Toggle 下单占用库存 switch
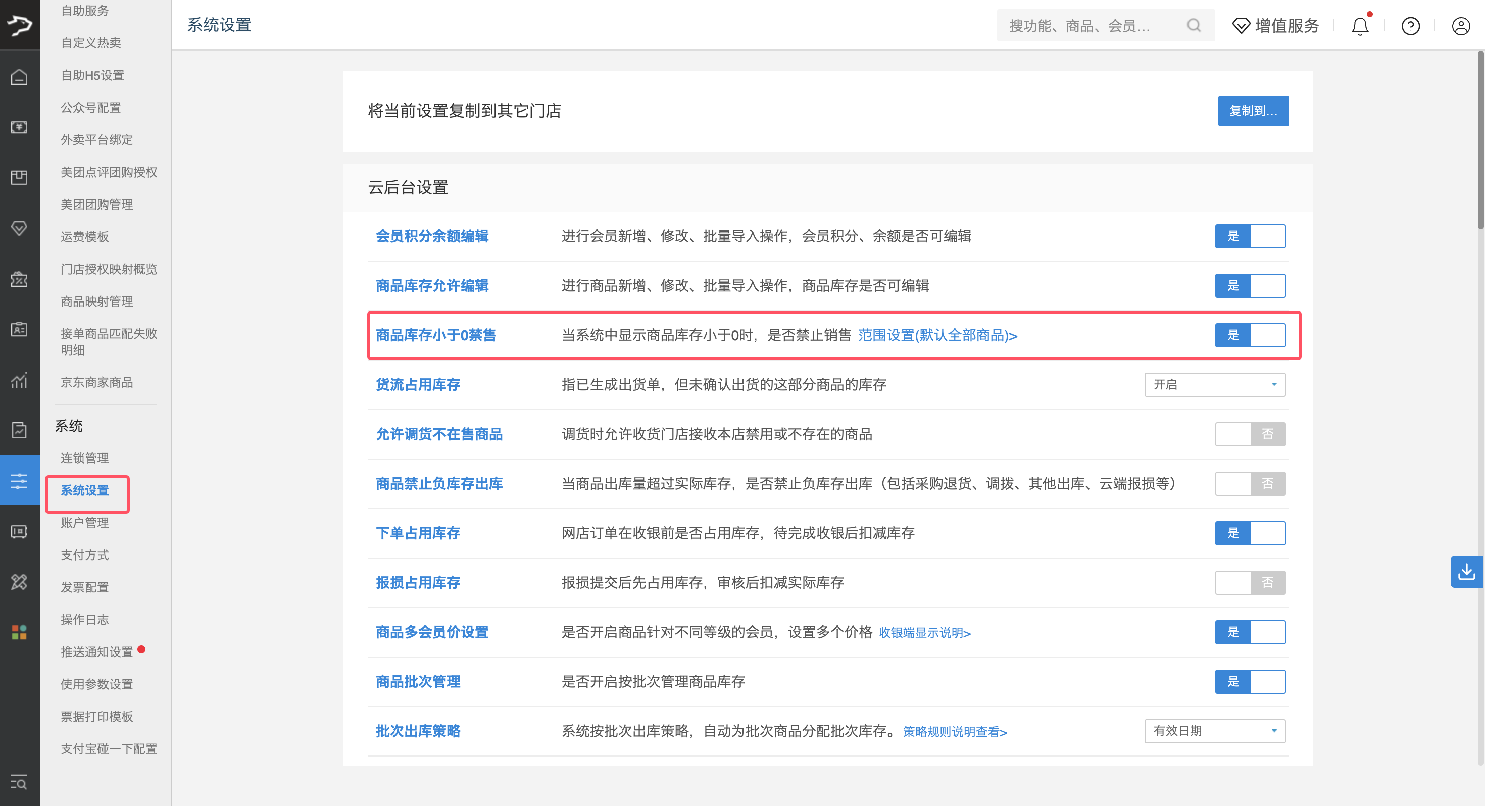1485x806 pixels. 1250,533
